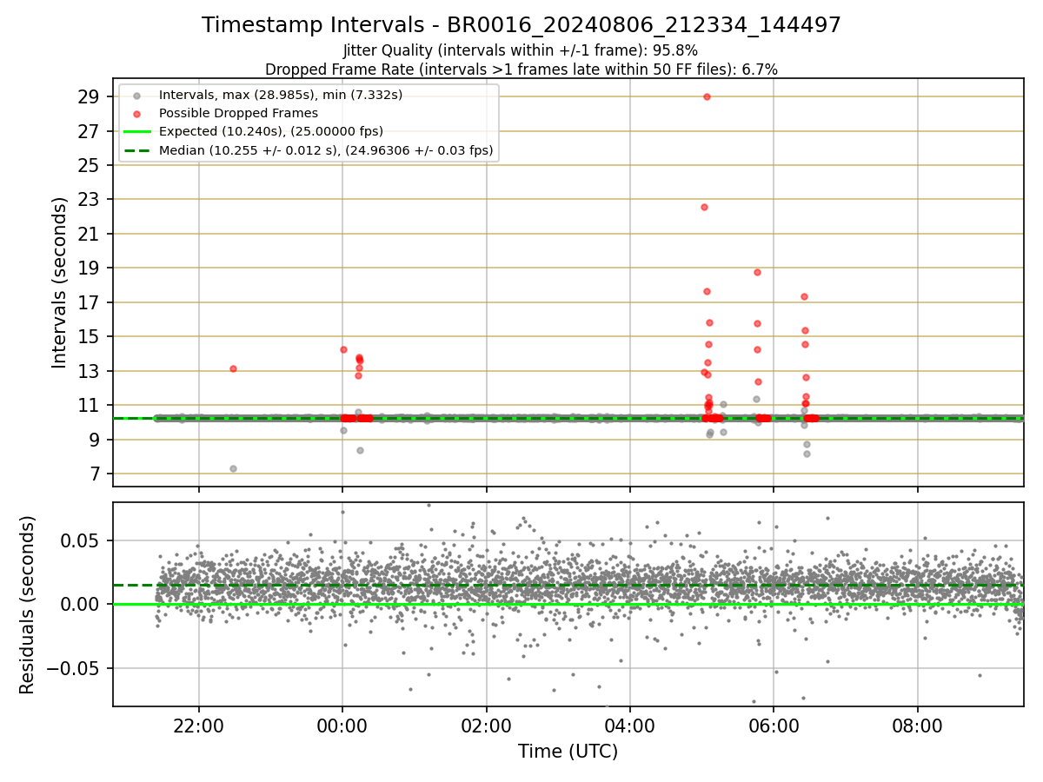
Task: Click the dashed green line sample in legend
Action: [x=136, y=149]
